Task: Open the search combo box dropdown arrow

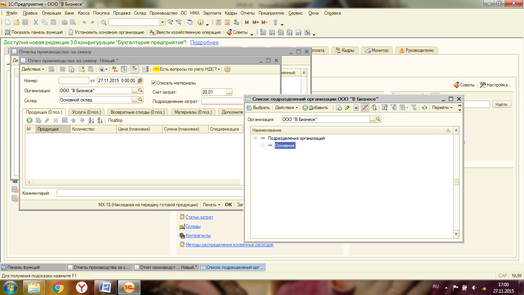Action: (163, 22)
